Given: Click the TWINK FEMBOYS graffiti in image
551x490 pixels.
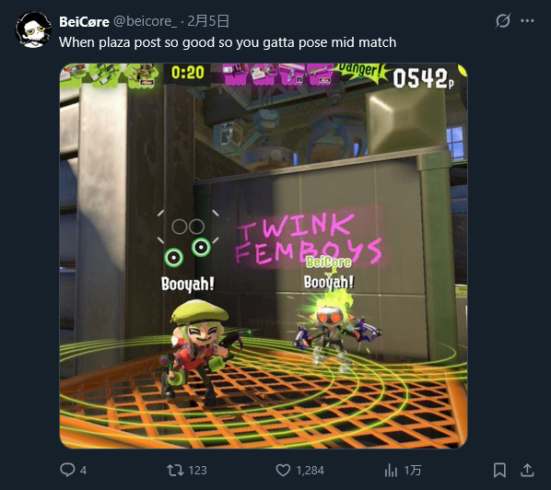Looking at the screenshot, I should 309,239.
